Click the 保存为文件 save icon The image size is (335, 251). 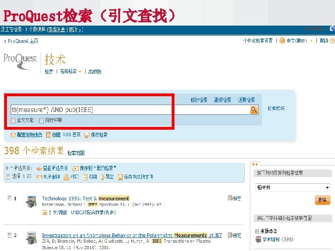click(121, 177)
